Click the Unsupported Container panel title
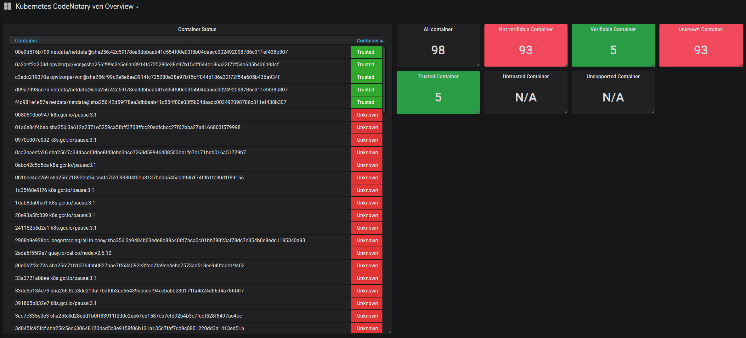 click(613, 76)
